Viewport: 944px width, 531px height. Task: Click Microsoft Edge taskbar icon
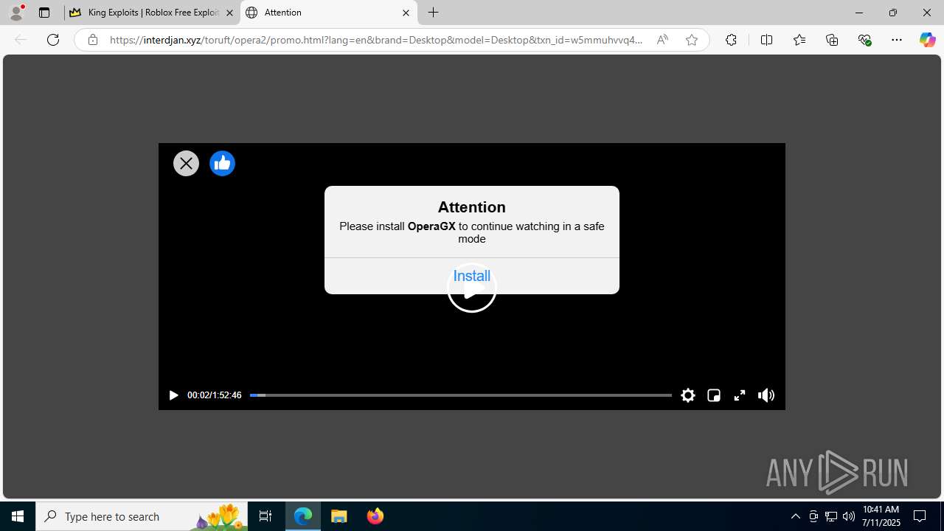tap(303, 516)
